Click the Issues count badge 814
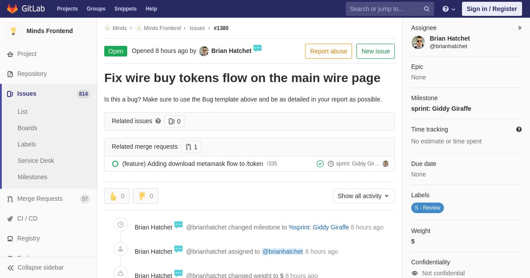The height and width of the screenshot is (278, 530). [x=83, y=94]
